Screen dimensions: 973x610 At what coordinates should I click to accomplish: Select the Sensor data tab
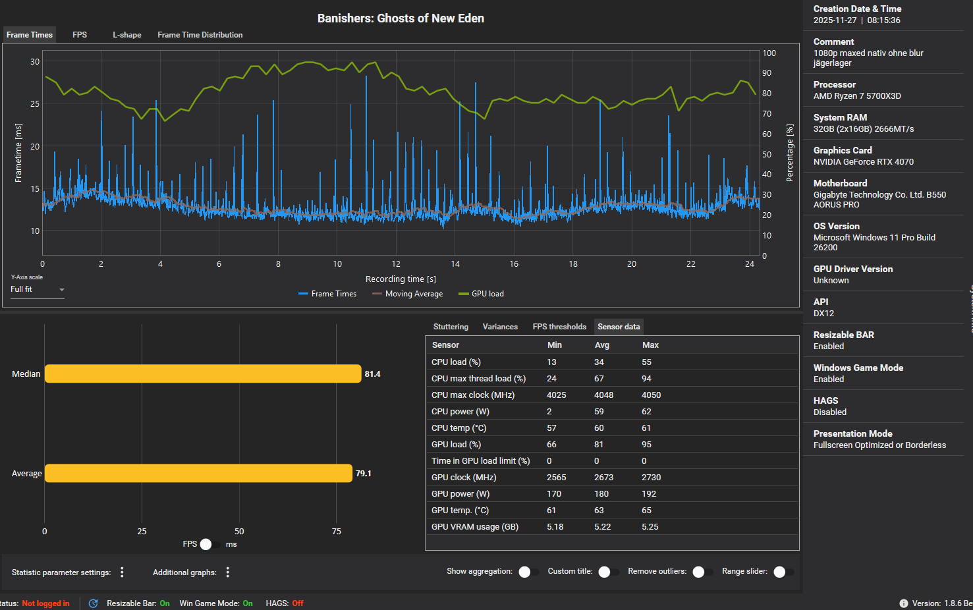point(619,327)
